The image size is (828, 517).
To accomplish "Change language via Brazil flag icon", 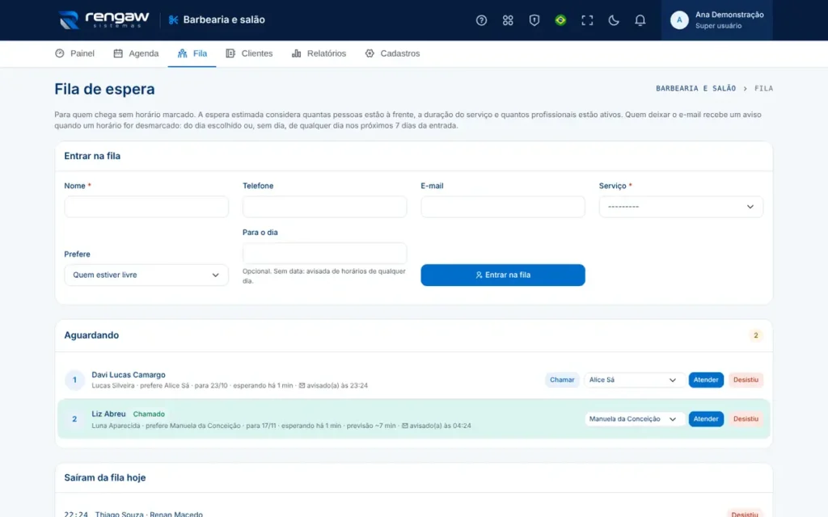I will tap(560, 20).
